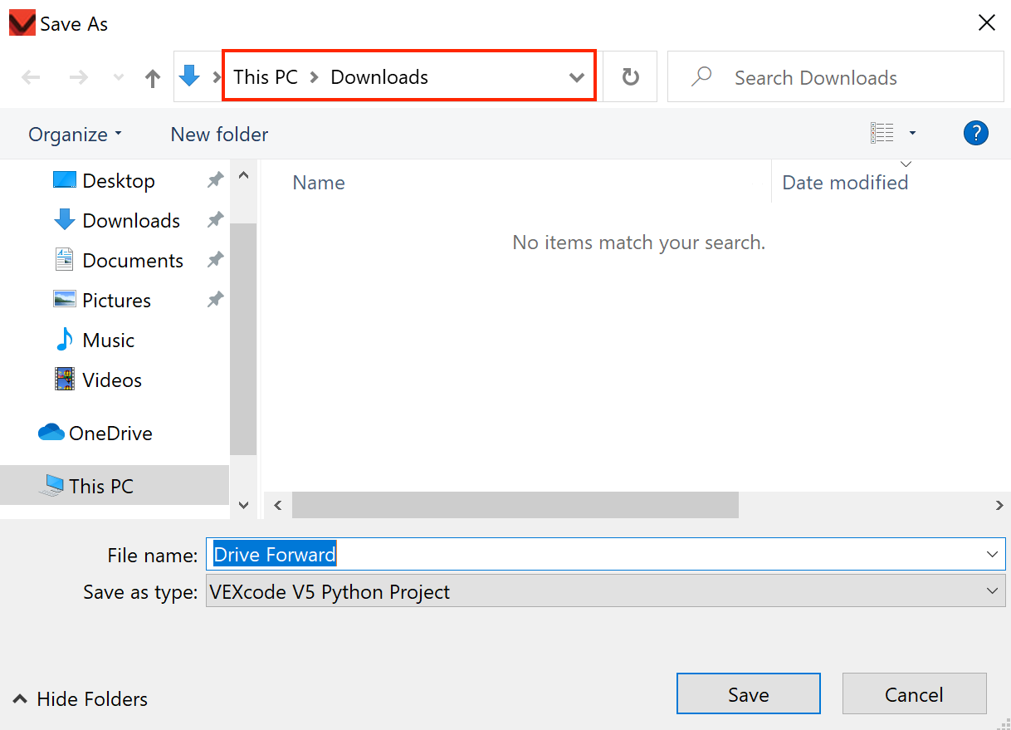Sort files by Name column
This screenshot has width=1011, height=730.
click(x=319, y=183)
